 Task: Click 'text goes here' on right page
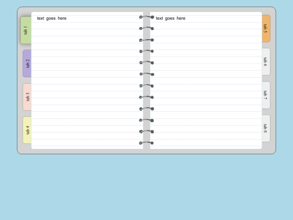[x=170, y=18]
